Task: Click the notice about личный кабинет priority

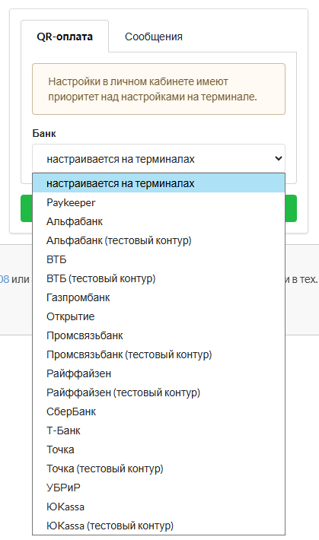Action: 158,89
